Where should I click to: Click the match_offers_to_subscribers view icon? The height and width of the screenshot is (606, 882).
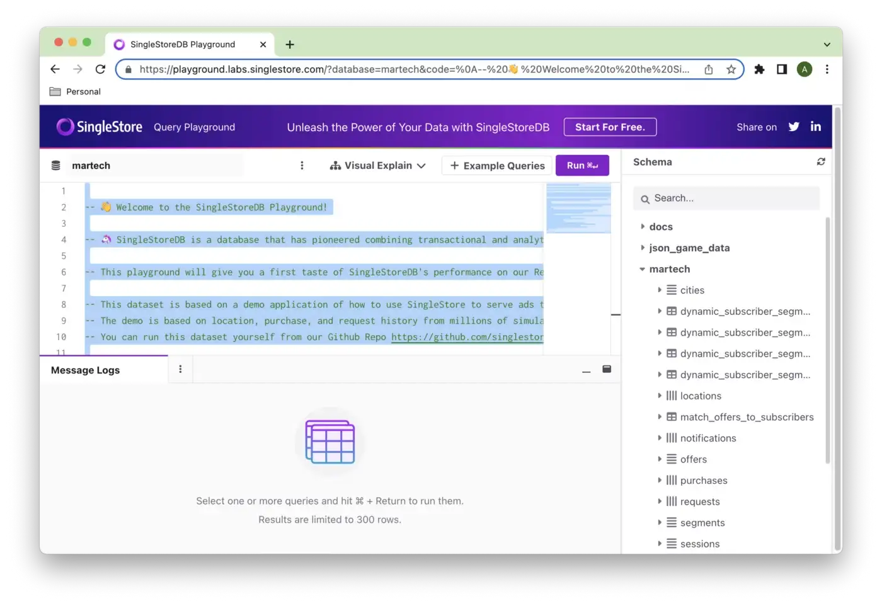[672, 417]
